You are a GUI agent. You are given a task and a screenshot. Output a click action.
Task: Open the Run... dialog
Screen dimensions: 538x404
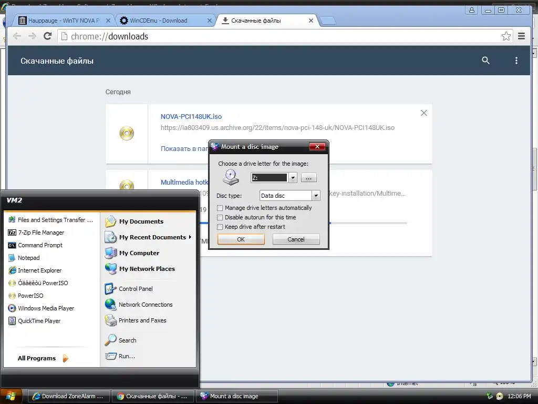(x=120, y=356)
